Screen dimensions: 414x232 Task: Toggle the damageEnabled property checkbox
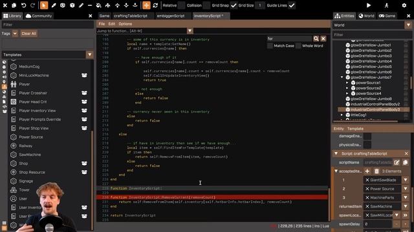coord(367,136)
